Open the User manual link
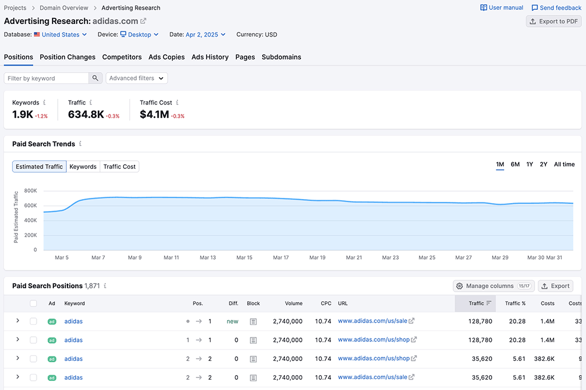Viewport: 586px width, 390px height. (x=501, y=7)
